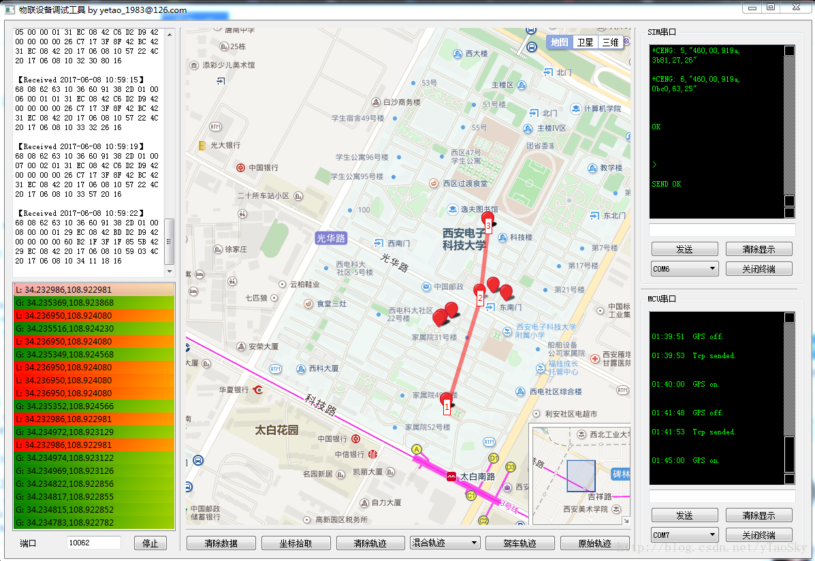Click the SIM terminal vertical scrollbar
815x561 pixels.
click(x=789, y=131)
